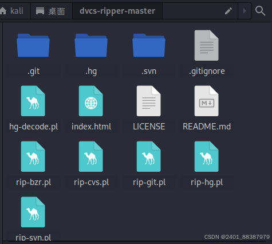Click the rip-hg.pl file name

[207, 182]
